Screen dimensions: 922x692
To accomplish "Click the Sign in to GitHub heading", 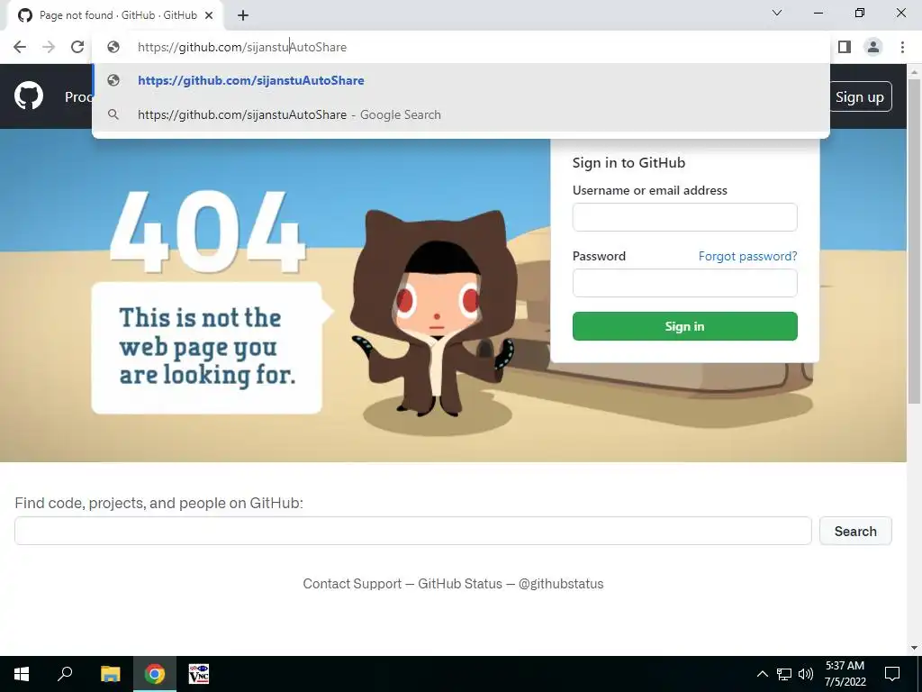I will click(x=628, y=163).
